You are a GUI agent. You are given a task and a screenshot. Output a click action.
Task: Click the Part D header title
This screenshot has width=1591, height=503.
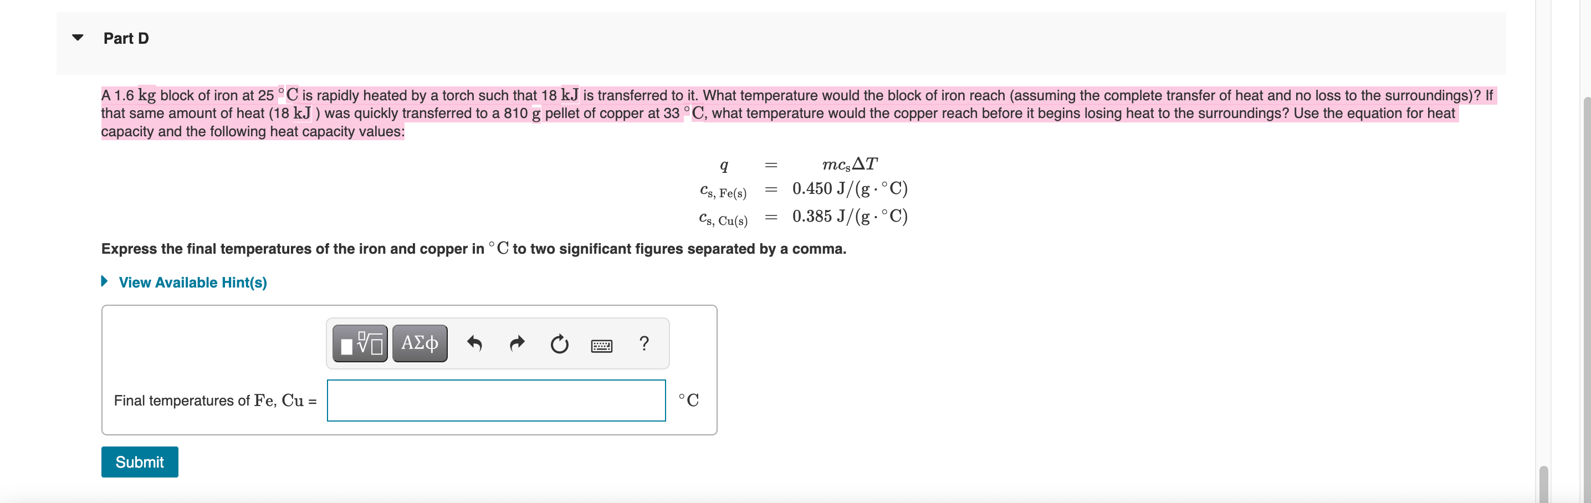pyautogui.click(x=126, y=38)
